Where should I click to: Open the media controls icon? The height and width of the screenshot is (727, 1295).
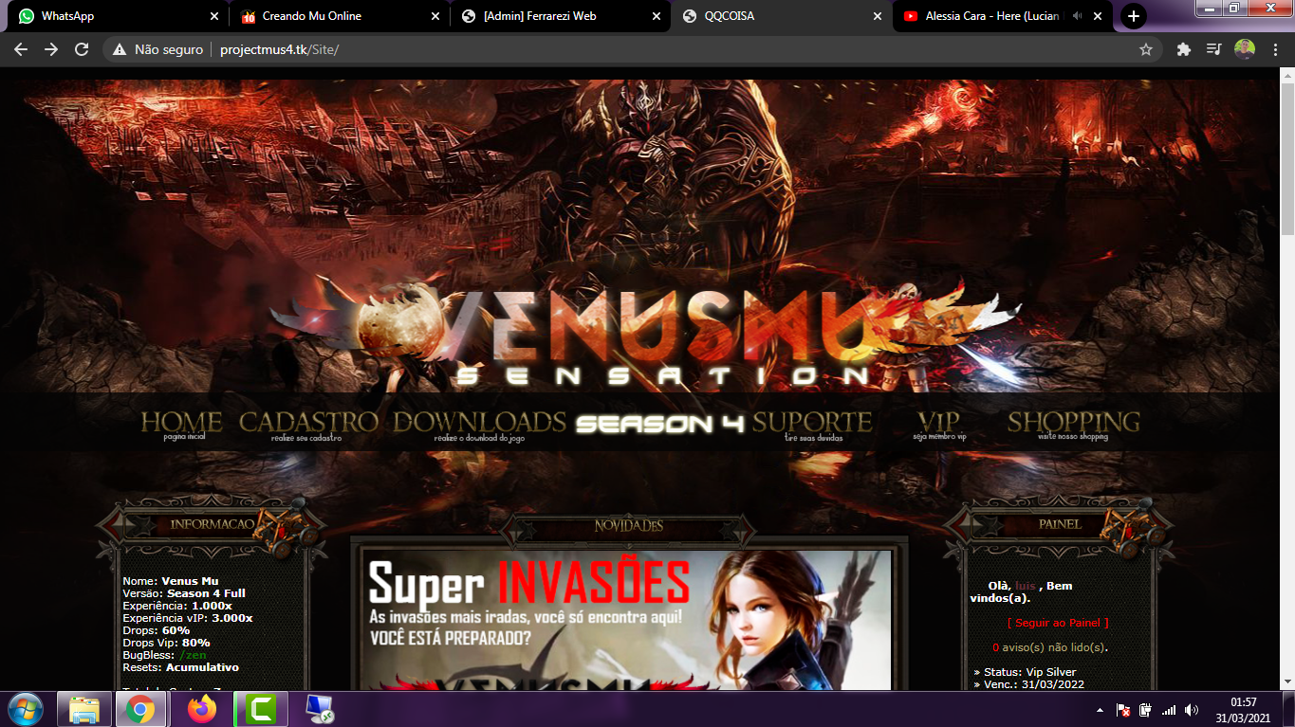(1213, 49)
